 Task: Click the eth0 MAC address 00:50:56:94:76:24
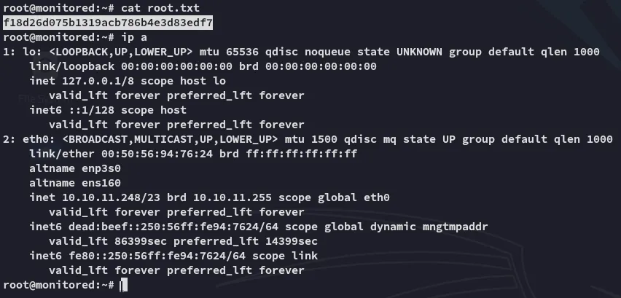[x=134, y=153]
